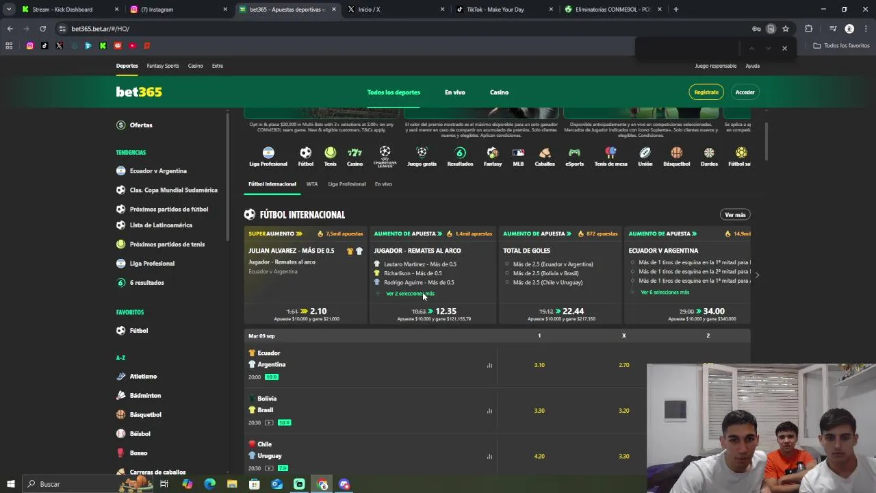The image size is (876, 493).
Task: Open stats icon for Bolivia v Brasil
Action: point(489,411)
